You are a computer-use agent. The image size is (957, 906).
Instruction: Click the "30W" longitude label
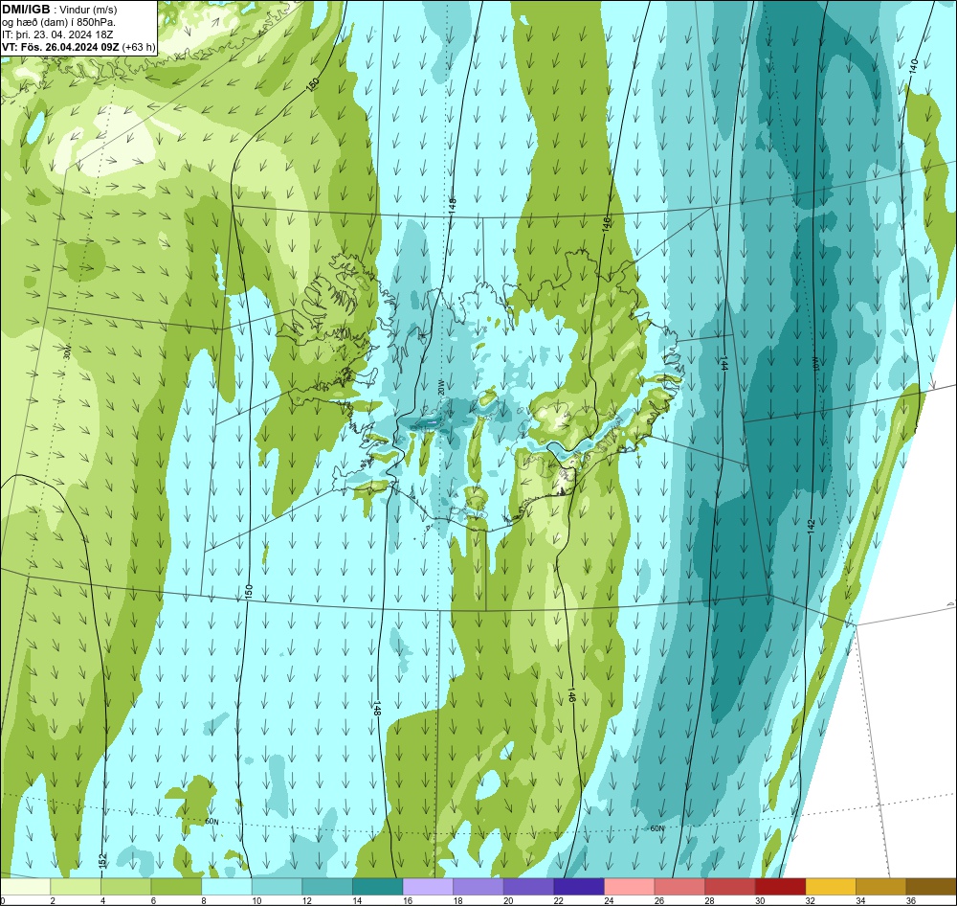[x=67, y=351]
